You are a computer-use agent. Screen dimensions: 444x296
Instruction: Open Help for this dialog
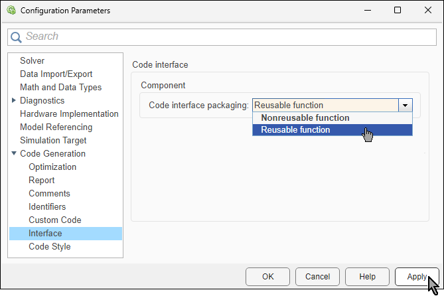coord(367,277)
